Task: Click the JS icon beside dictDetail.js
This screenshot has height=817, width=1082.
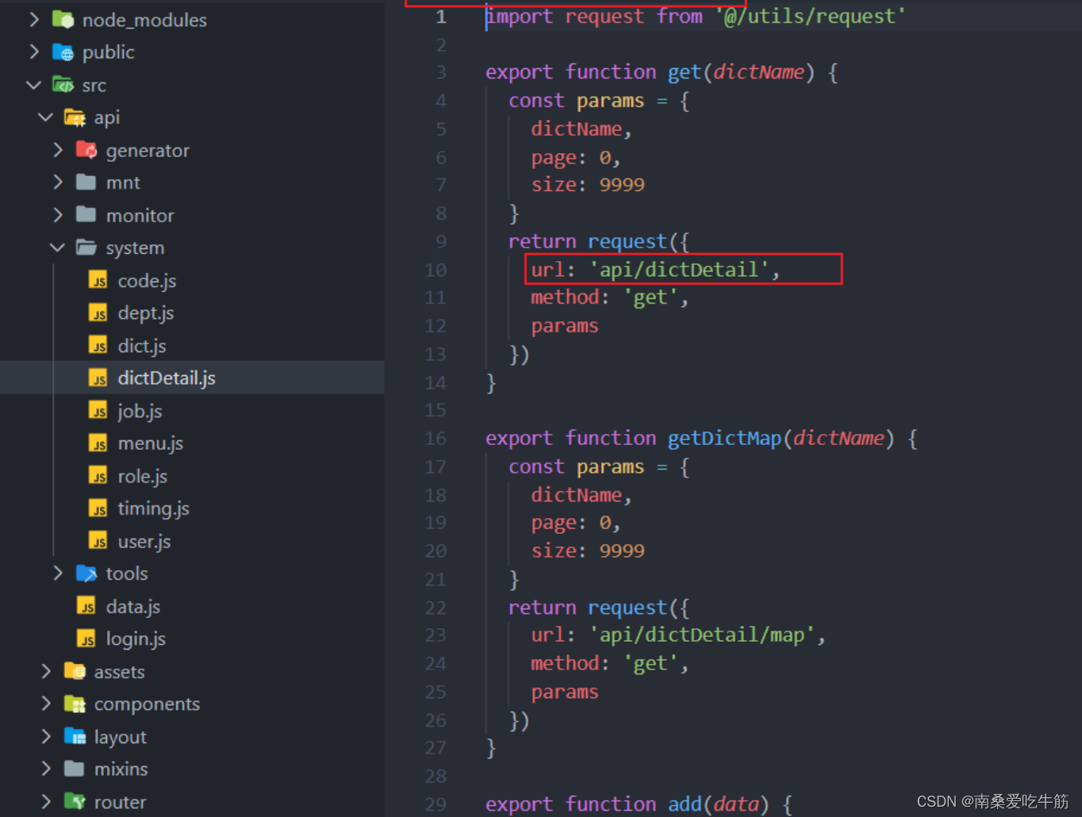Action: [98, 378]
